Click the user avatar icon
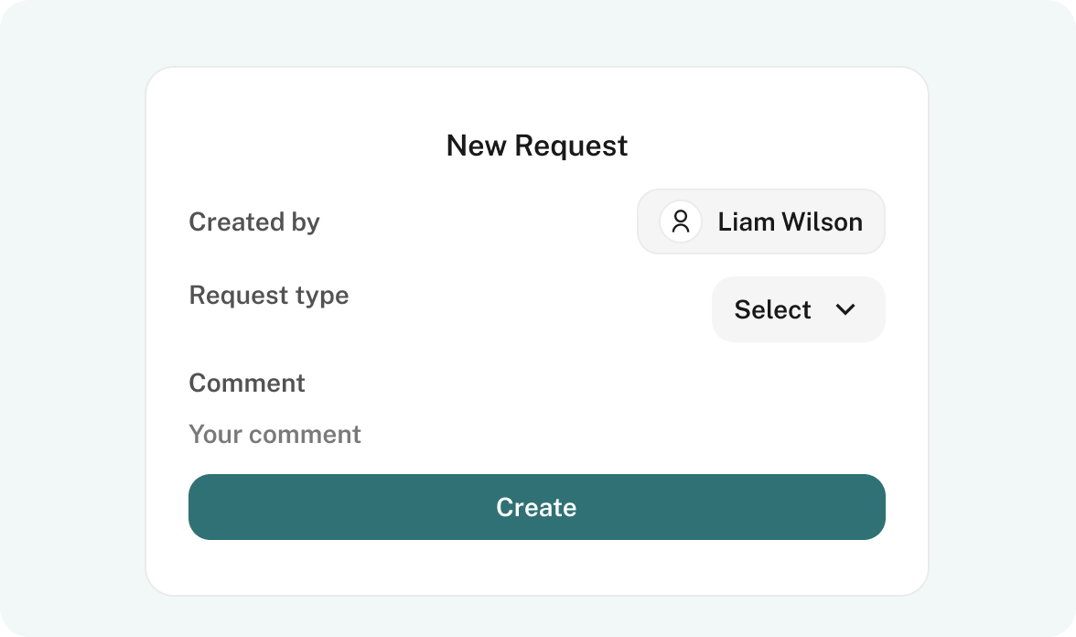Image resolution: width=1076 pixels, height=637 pixels. point(680,221)
